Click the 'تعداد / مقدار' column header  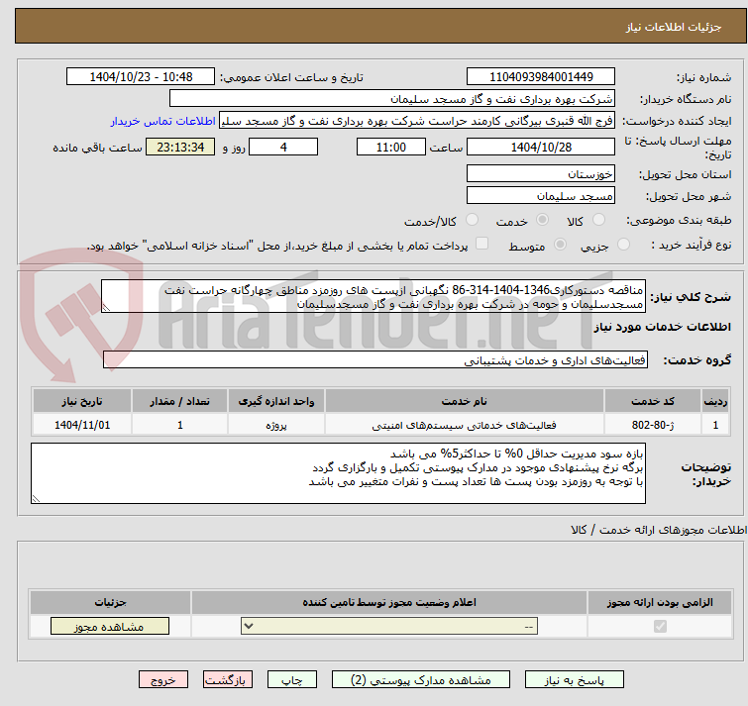point(180,401)
